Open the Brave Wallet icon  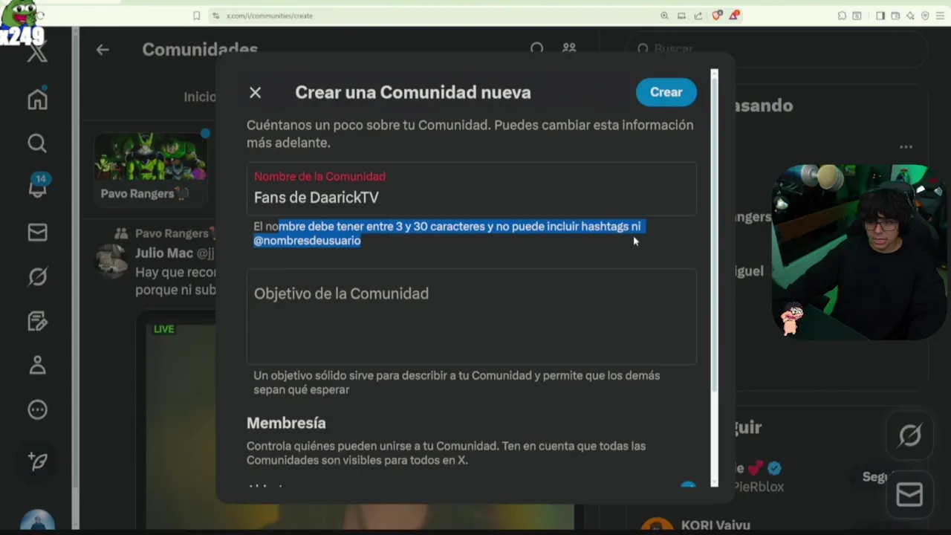pyautogui.click(x=895, y=16)
